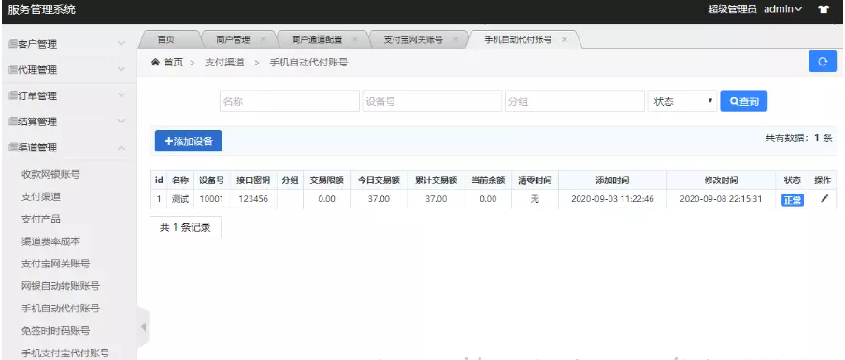Close the 商户通道配置 tab
Image resolution: width=845 pixels, height=360 pixels.
[x=354, y=39]
